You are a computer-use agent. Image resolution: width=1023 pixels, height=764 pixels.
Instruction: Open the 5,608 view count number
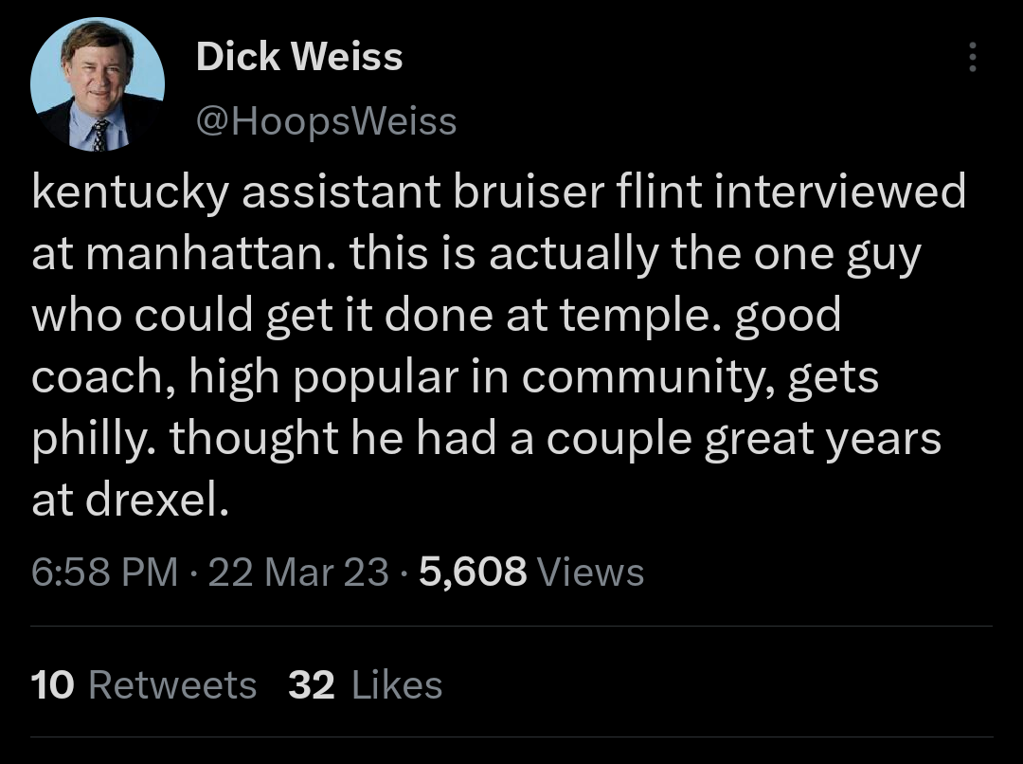(x=472, y=572)
